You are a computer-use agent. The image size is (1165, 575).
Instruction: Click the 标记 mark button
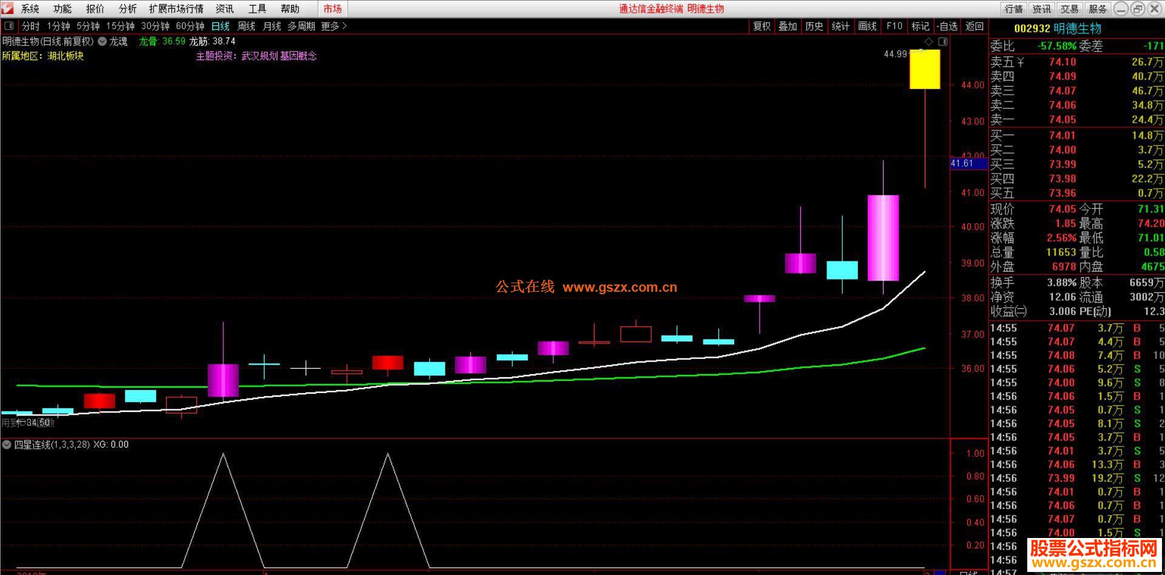pos(920,26)
